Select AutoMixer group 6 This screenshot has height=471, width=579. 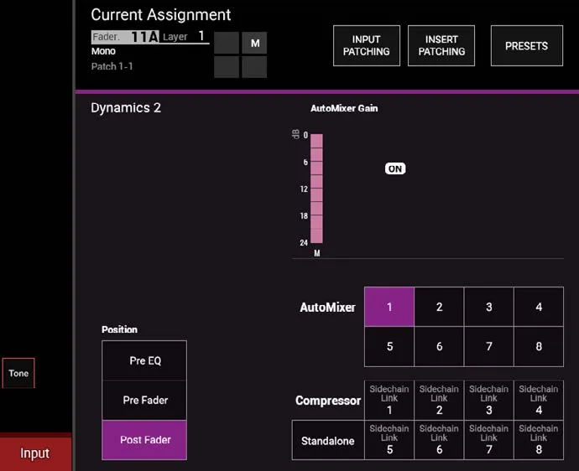click(x=439, y=346)
